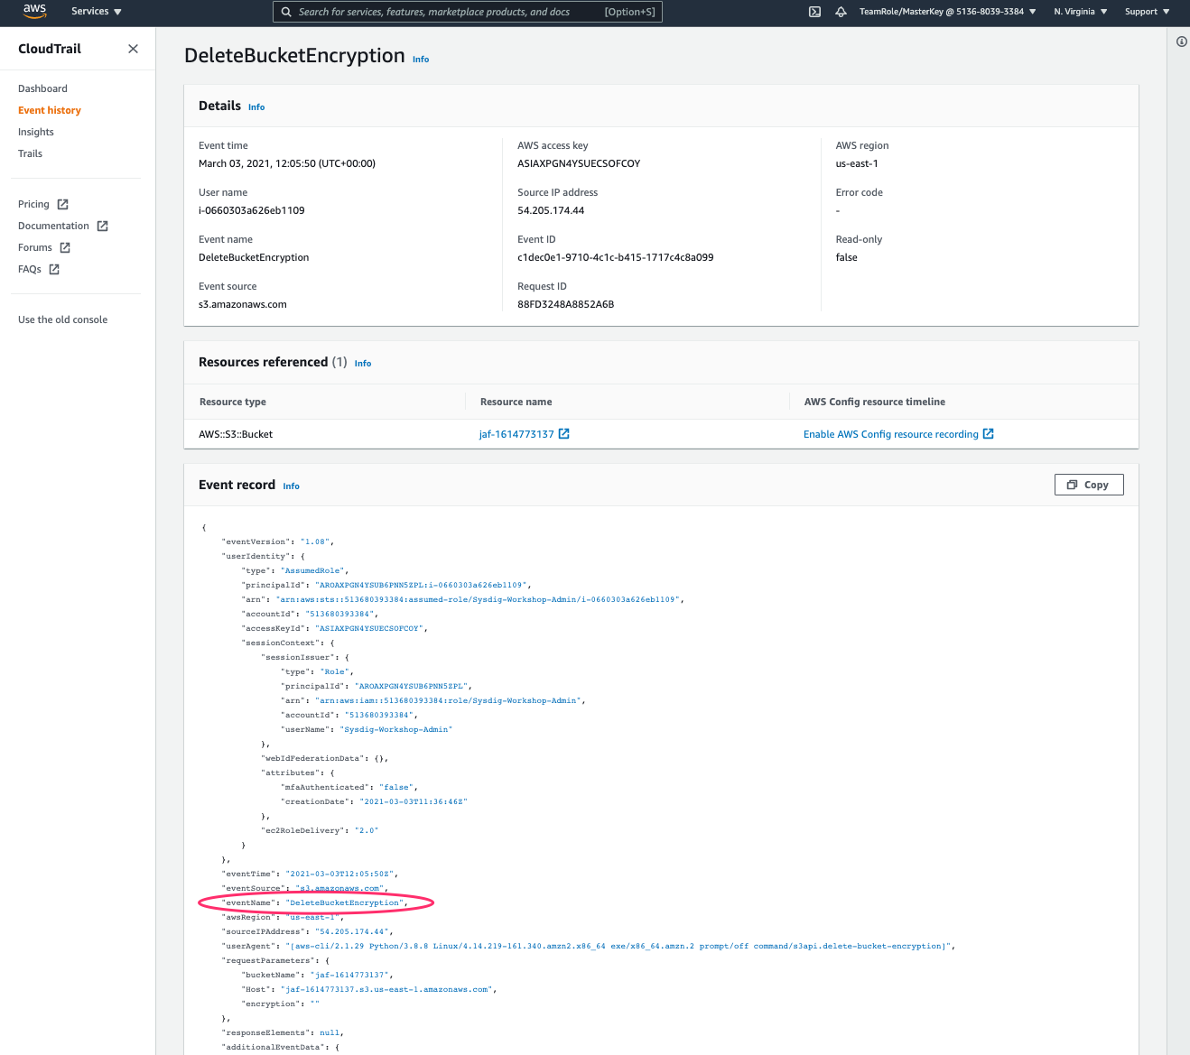Open Info next to DeleteBucketEncryption title
Screen dimensions: 1190x1055
(x=421, y=60)
